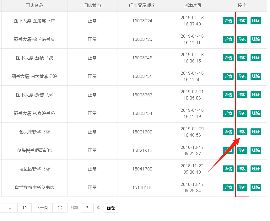Click 详情 for 图书大厦-金游城书店
This screenshot has width=270, height=221.
pos(228,21)
